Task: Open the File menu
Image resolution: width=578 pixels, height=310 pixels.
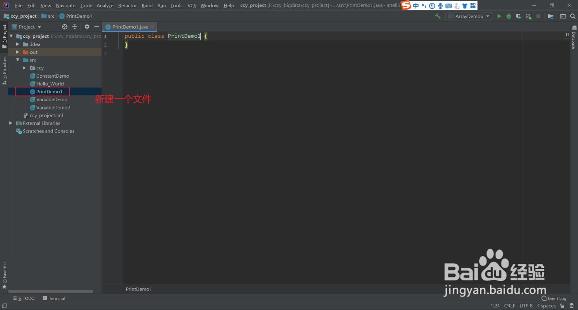Action: [x=19, y=5]
